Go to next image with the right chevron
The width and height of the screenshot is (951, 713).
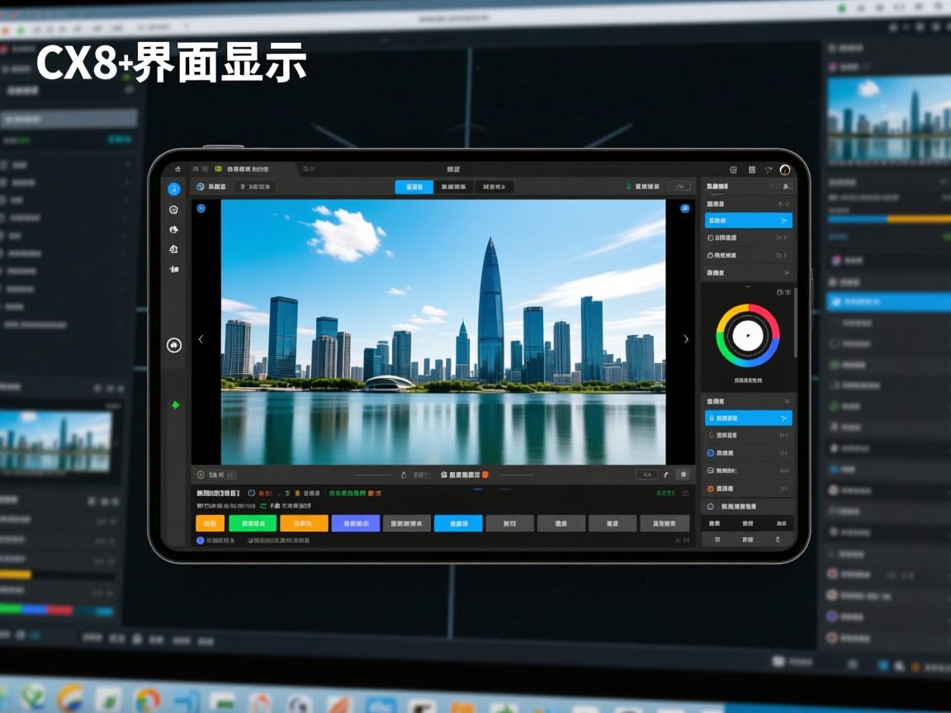coord(685,339)
